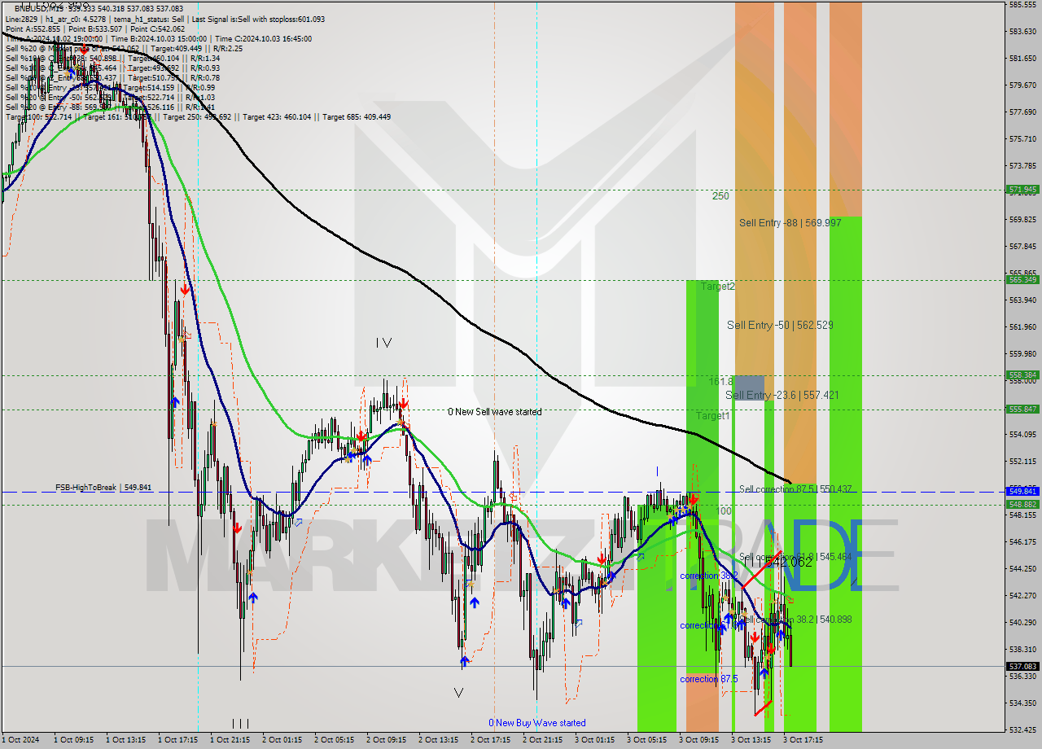Click the 'Sell correction 38.2 | 540.898' label
Viewport: 1042px width, 749px height.
click(795, 620)
